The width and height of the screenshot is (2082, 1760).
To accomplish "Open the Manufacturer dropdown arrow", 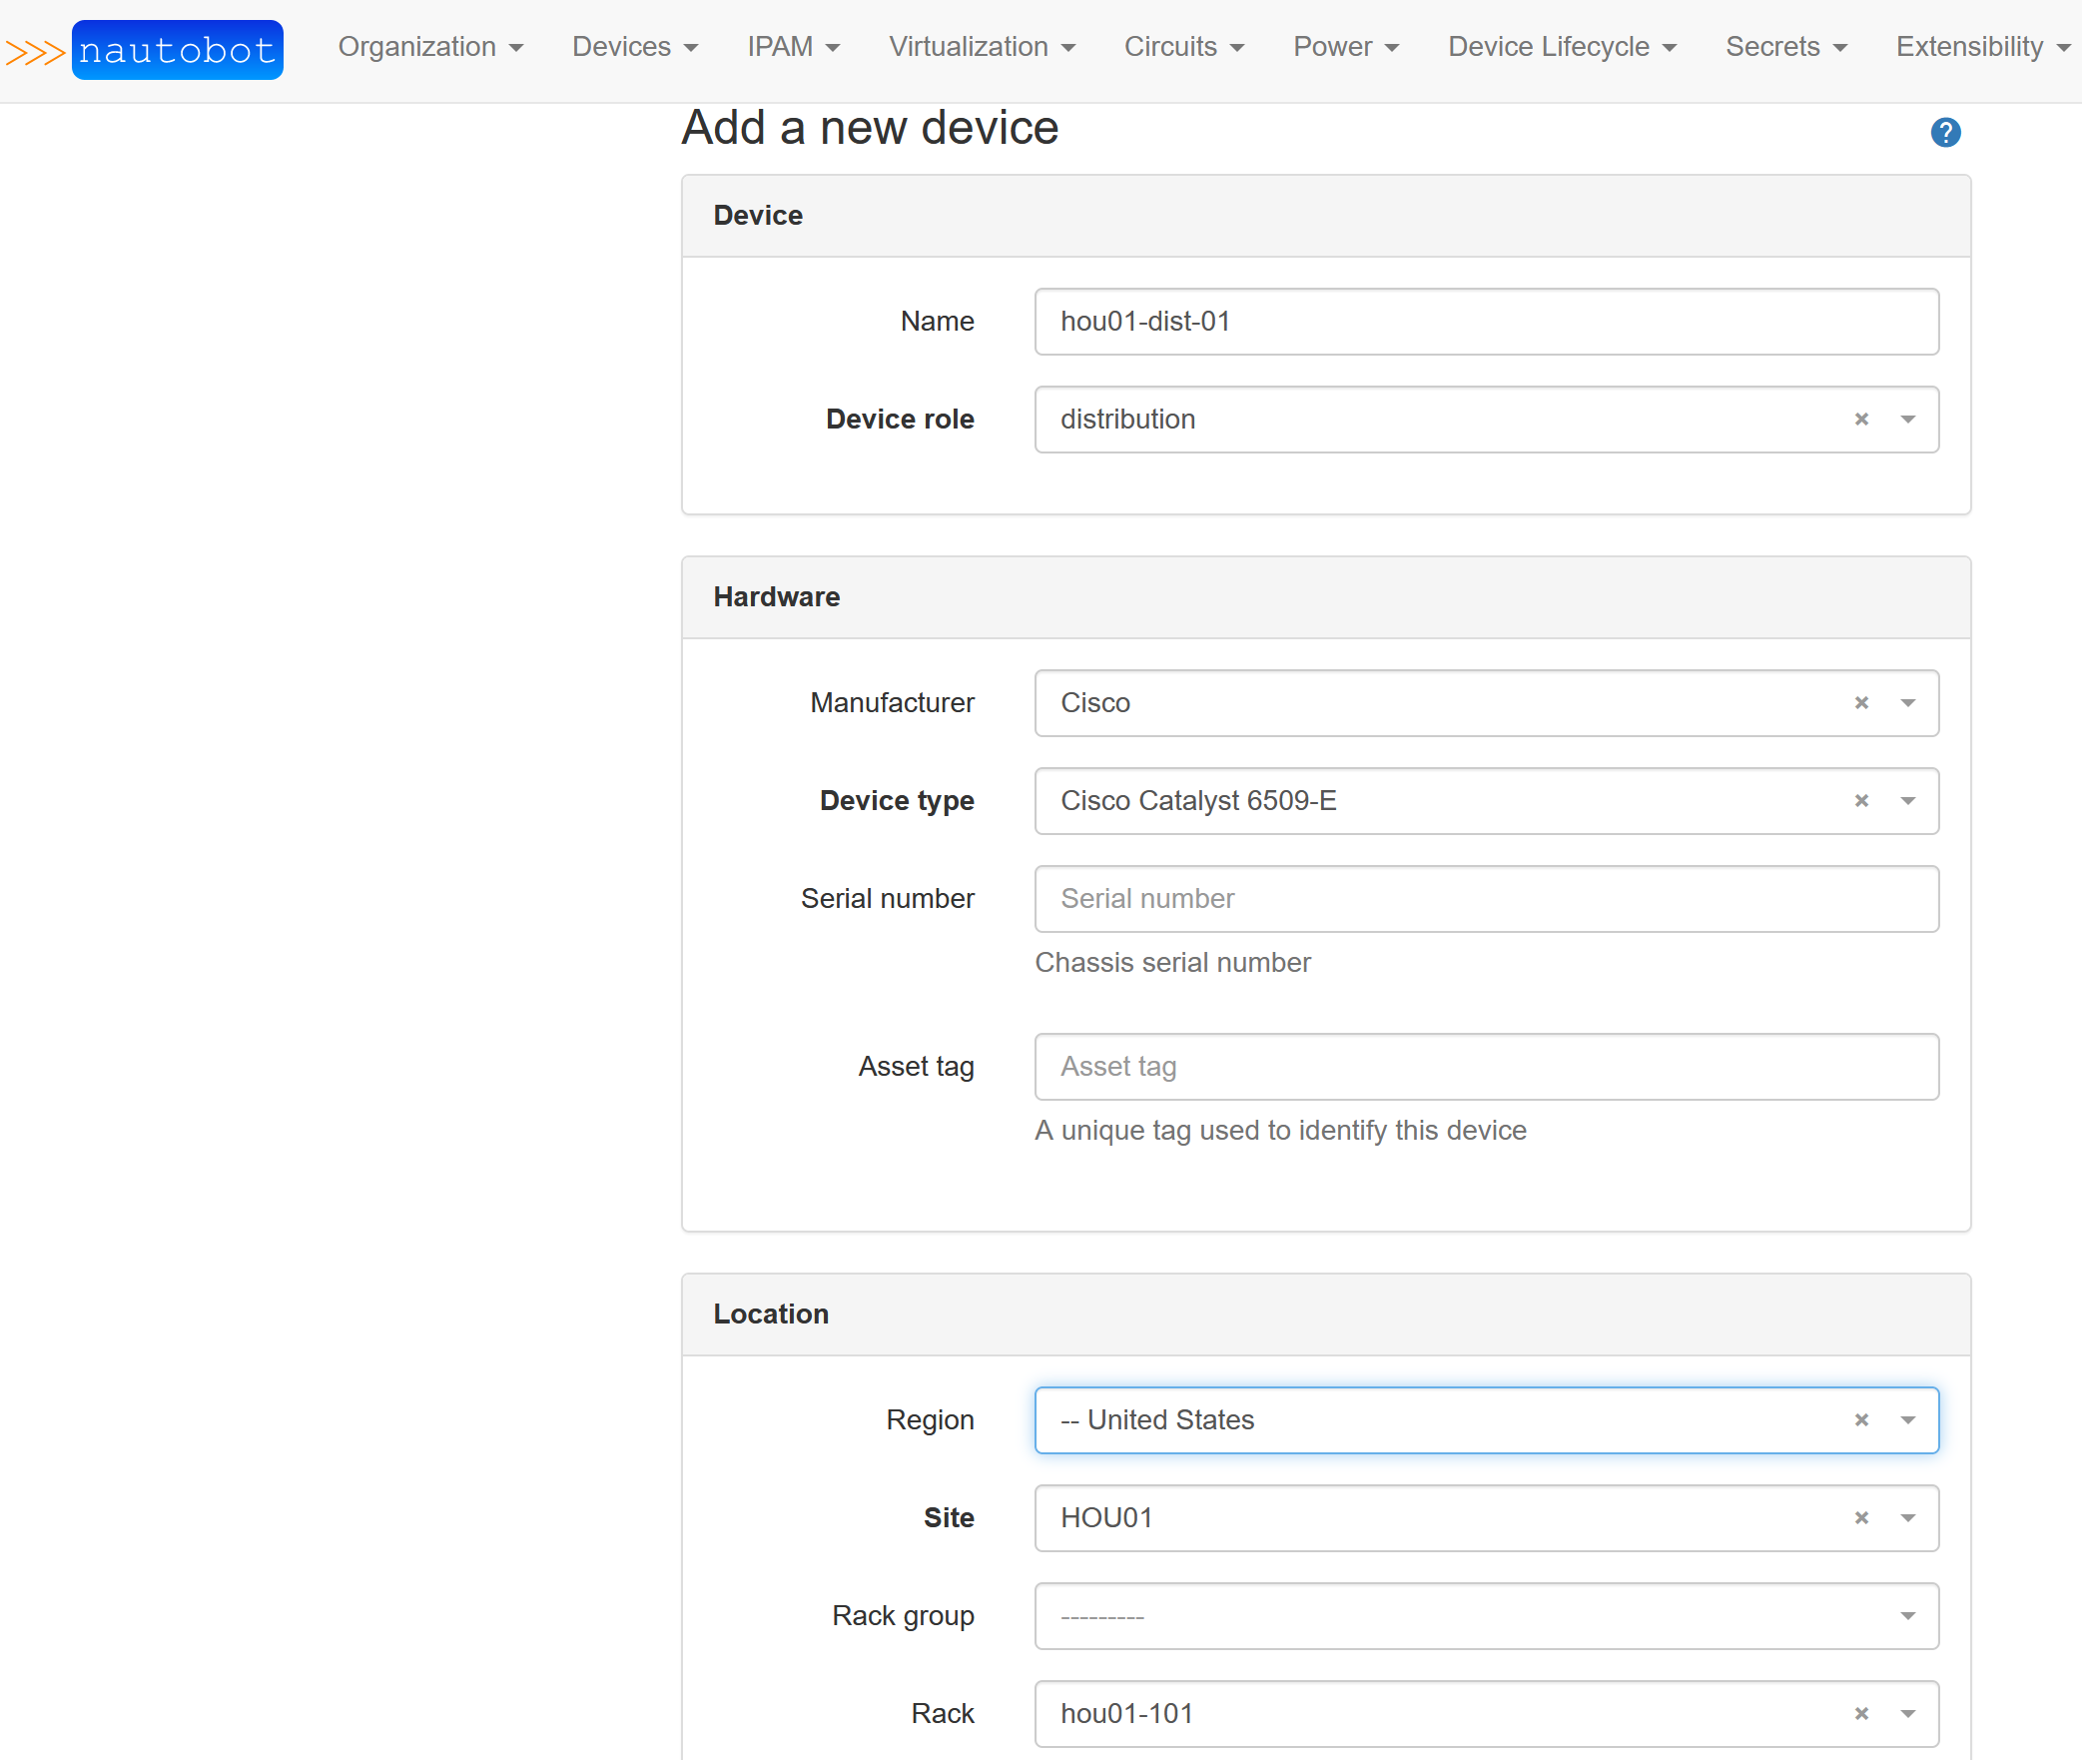I will pos(1907,703).
